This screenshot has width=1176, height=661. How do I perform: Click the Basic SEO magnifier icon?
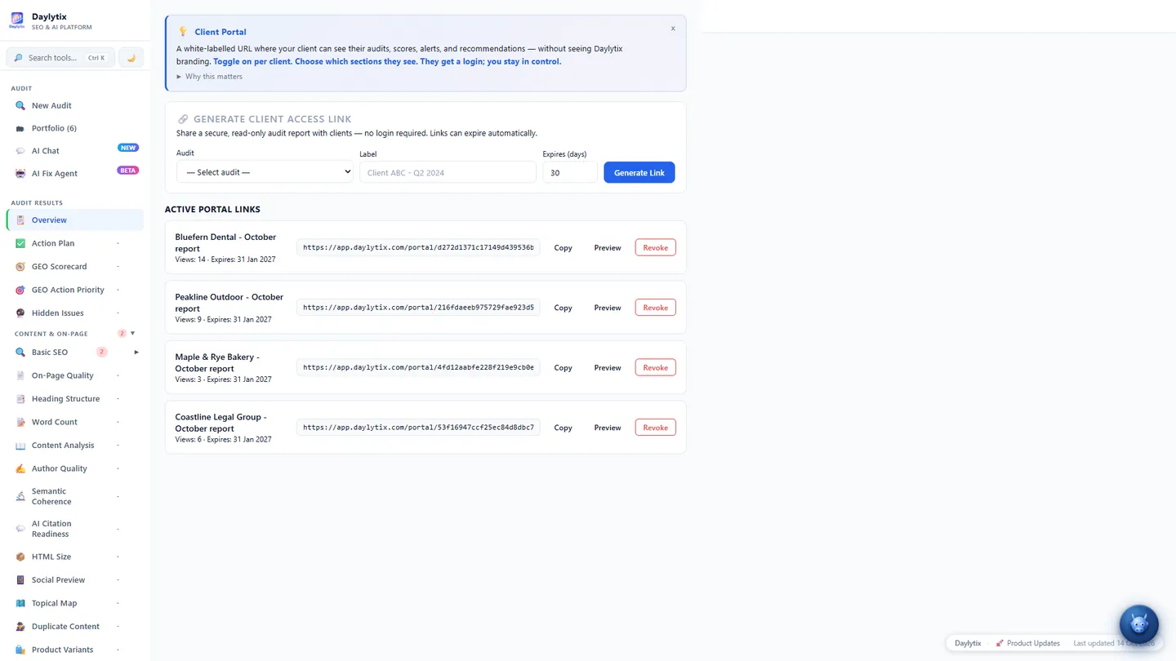pyautogui.click(x=20, y=353)
